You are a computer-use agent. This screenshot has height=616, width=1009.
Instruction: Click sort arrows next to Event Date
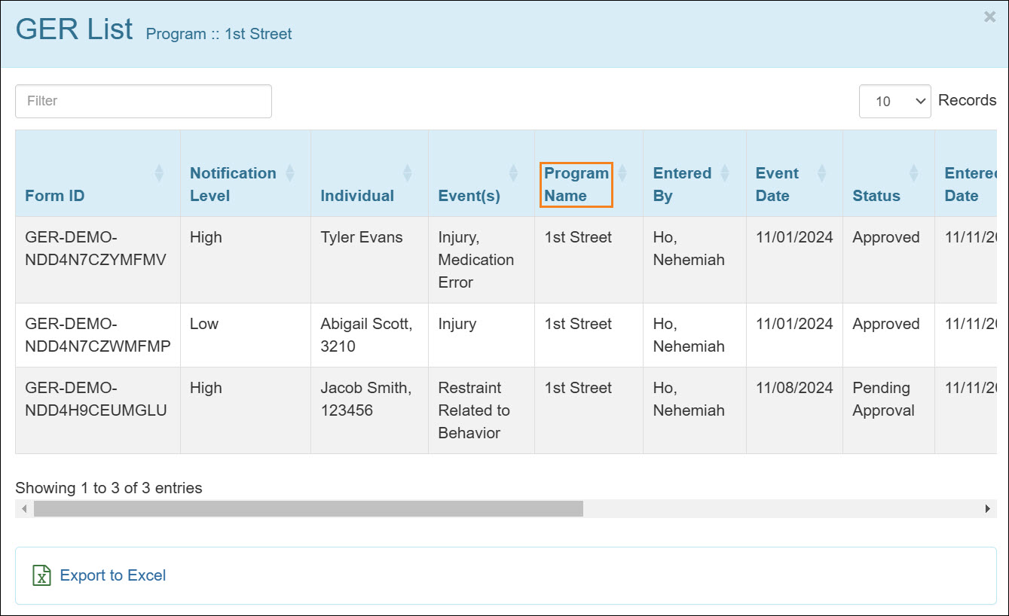point(821,173)
